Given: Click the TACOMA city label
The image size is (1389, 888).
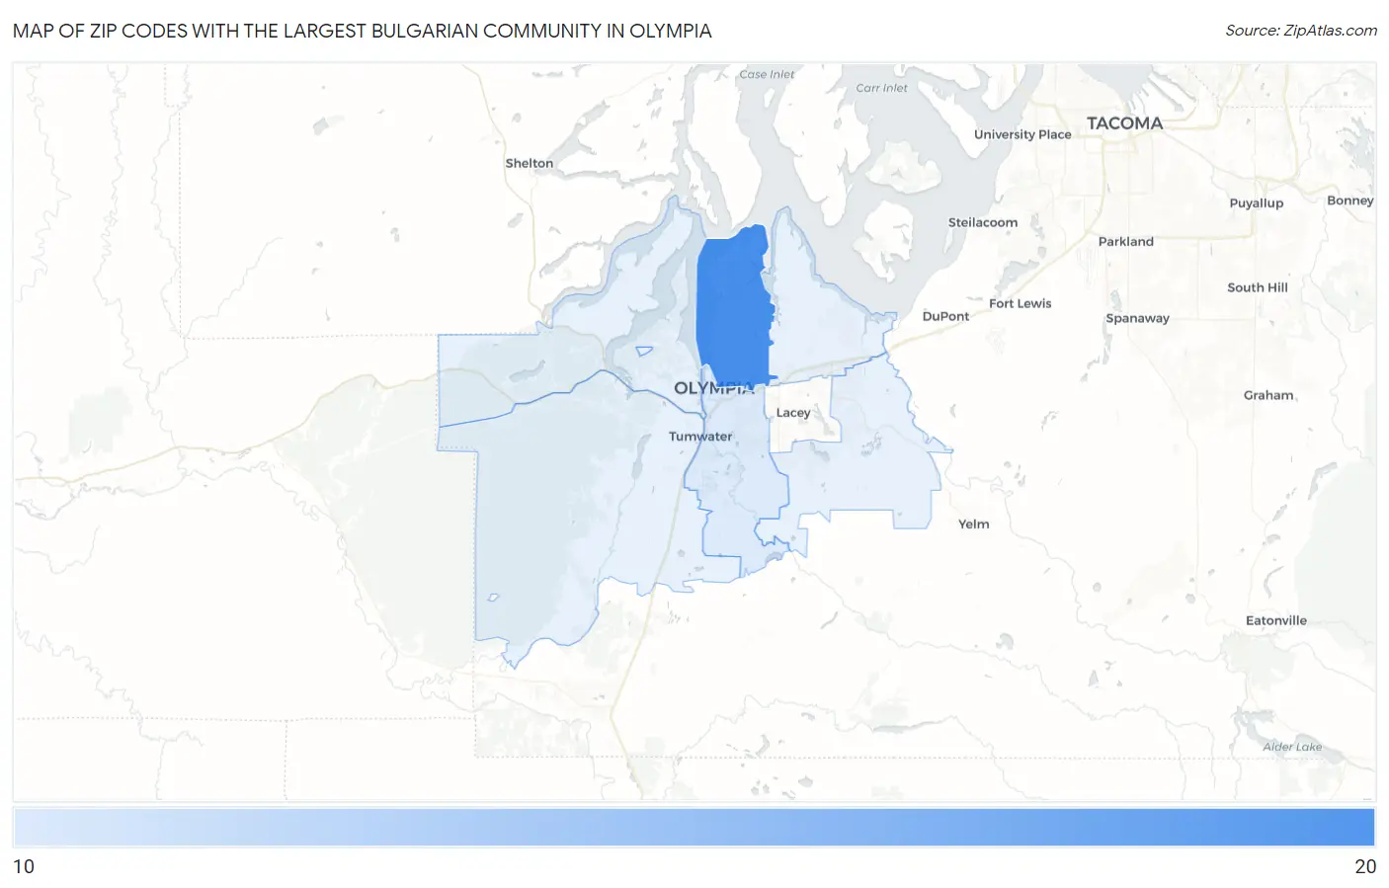Looking at the screenshot, I should click(x=1124, y=123).
